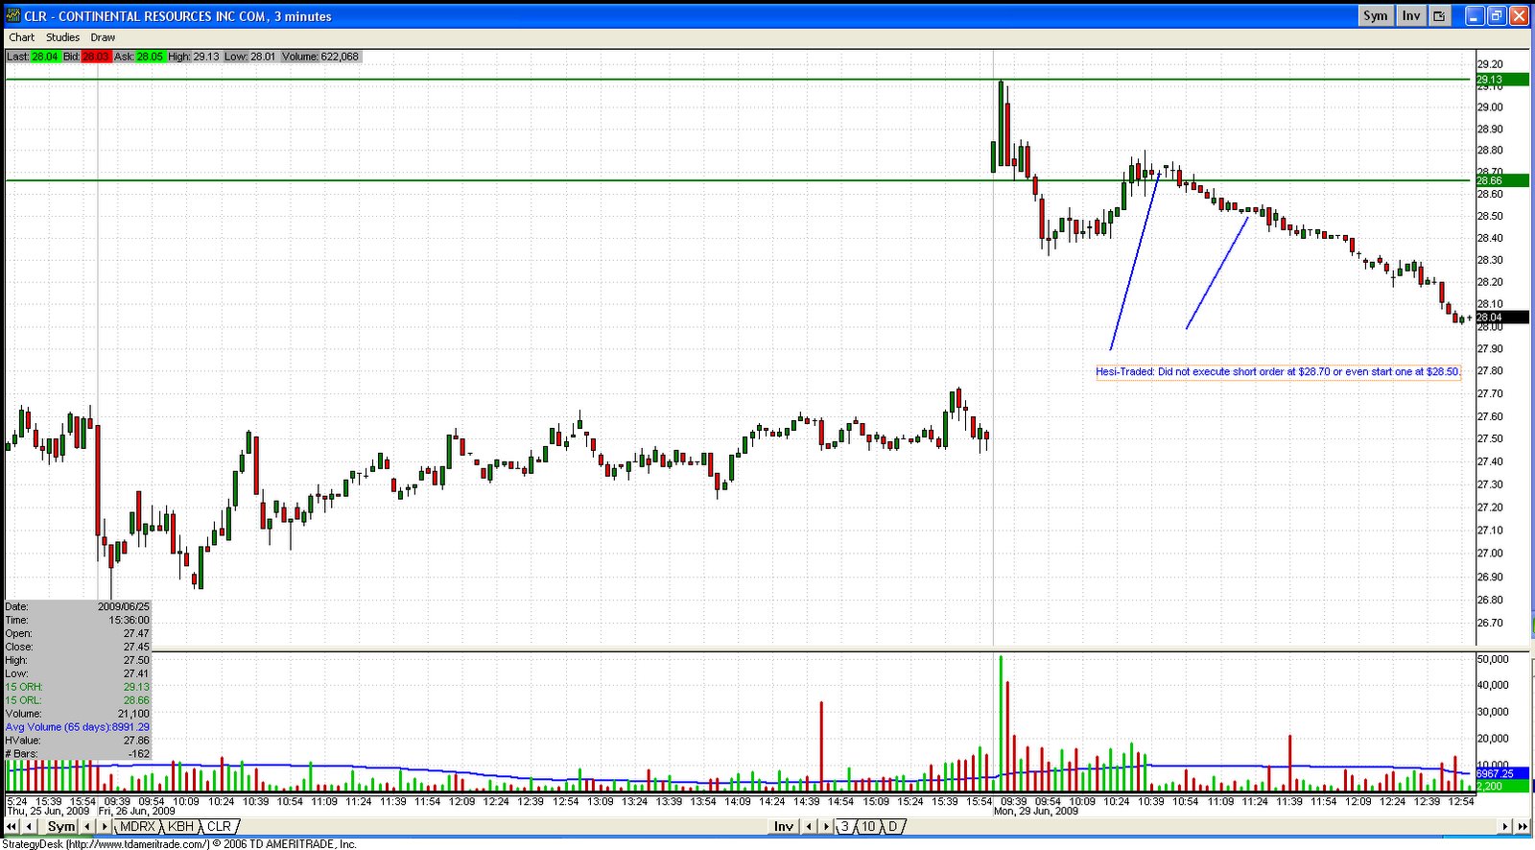Click the Ask 28.05 quote field
This screenshot has width=1535, height=850.
(x=139, y=57)
